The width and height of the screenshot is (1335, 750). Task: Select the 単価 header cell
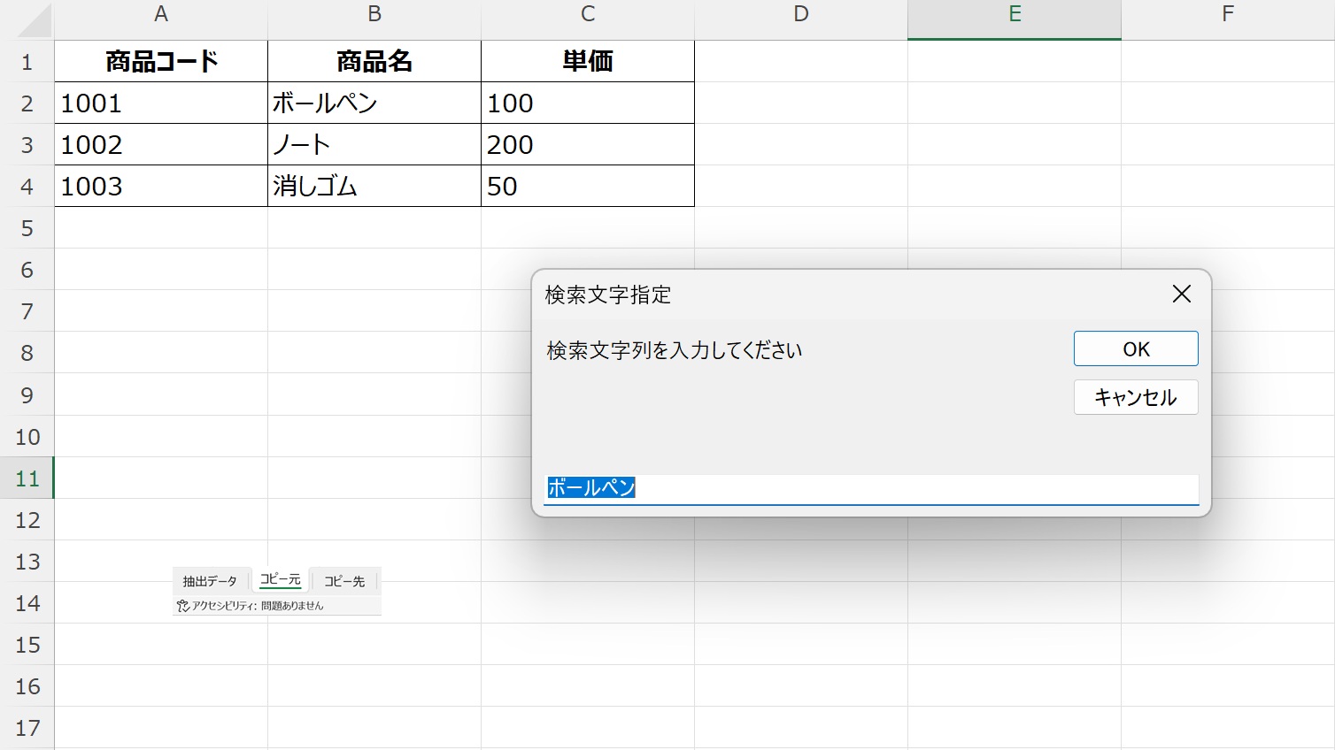tap(587, 61)
